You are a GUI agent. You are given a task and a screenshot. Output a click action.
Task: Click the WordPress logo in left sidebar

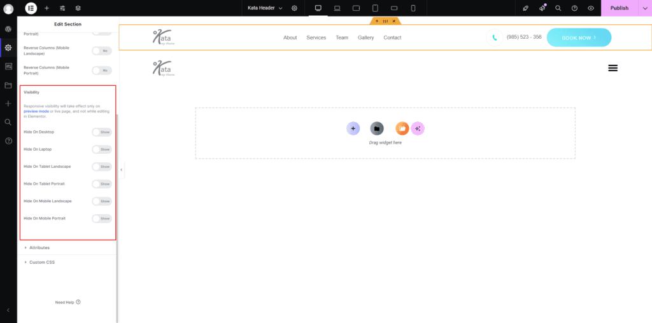click(x=8, y=29)
